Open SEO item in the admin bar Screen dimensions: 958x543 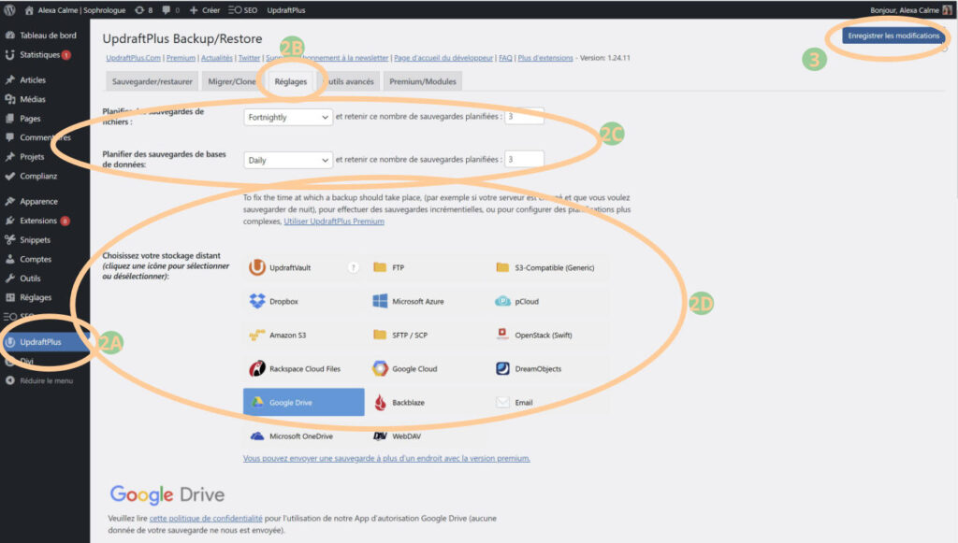tap(242, 9)
